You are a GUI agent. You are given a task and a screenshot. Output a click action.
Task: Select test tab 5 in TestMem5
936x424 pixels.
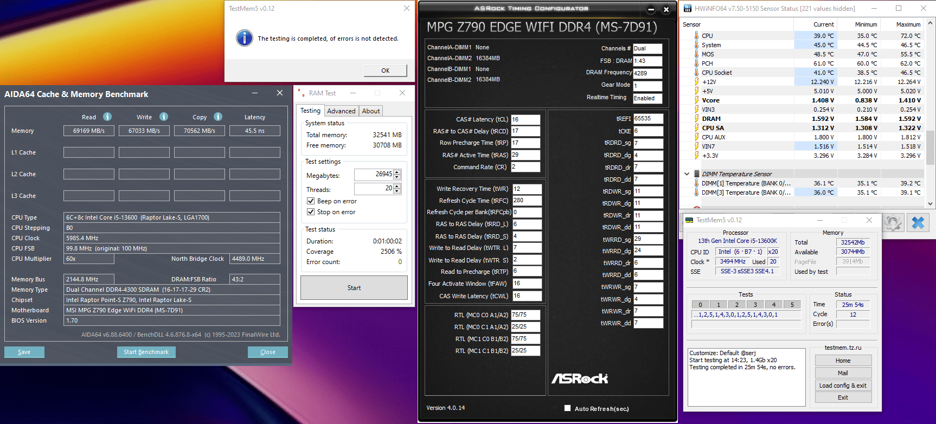pyautogui.click(x=792, y=305)
